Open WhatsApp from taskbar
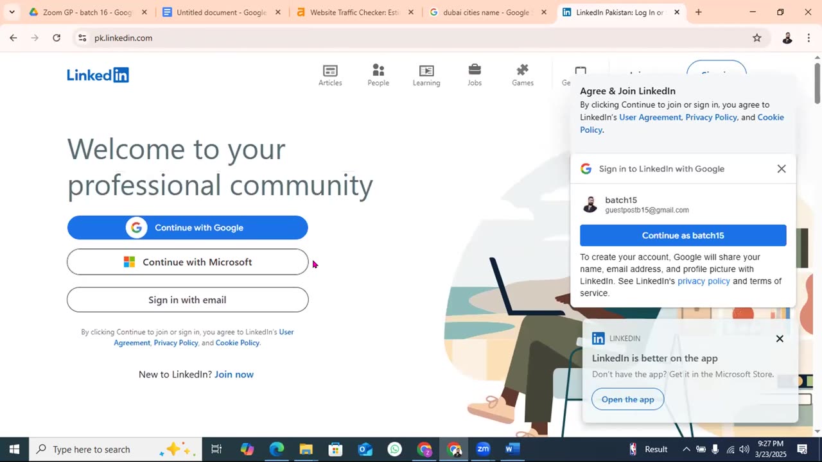This screenshot has width=822, height=462. (394, 449)
